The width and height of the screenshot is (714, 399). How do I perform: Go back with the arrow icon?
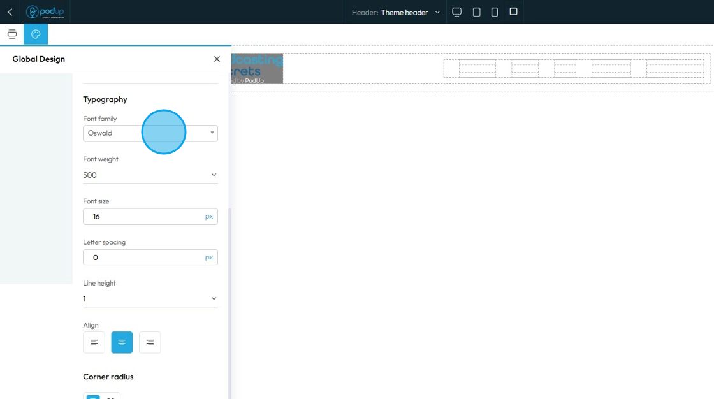coord(10,12)
